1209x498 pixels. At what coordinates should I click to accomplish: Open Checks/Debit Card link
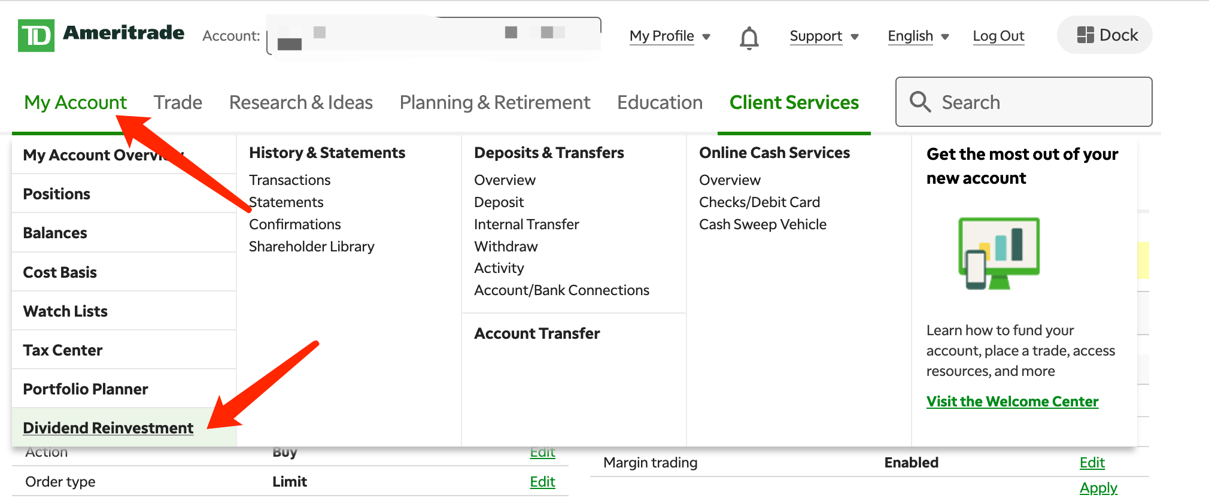click(x=760, y=202)
